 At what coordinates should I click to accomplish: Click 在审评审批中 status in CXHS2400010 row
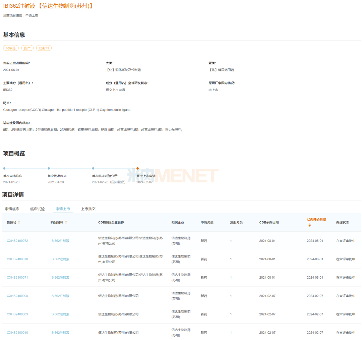[346, 333]
